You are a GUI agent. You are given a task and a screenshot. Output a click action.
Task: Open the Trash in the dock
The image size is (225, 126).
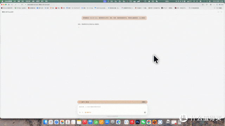click(179, 122)
